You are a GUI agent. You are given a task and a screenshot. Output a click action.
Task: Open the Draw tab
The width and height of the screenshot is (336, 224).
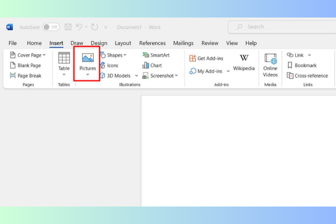point(77,43)
